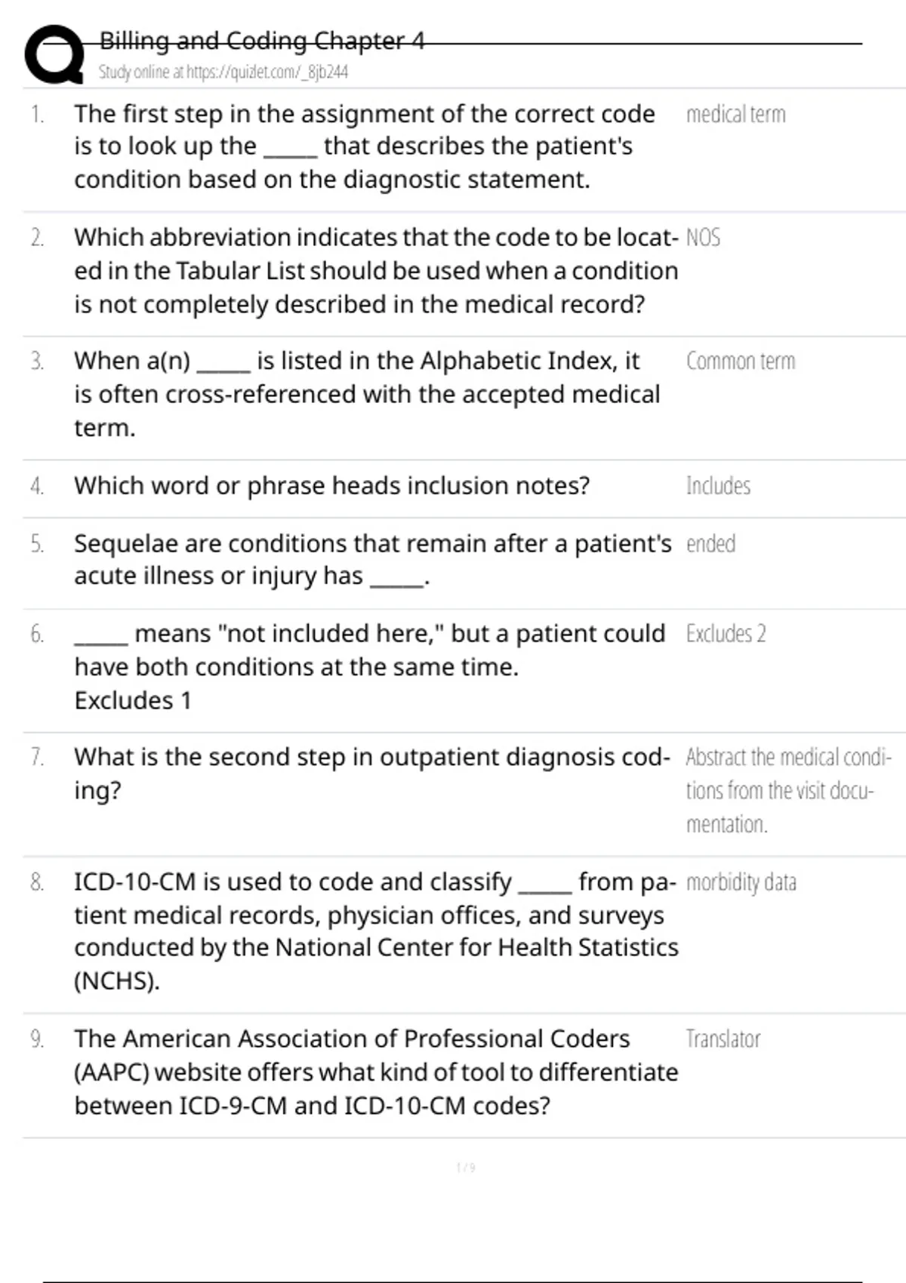Image resolution: width=906 pixels, height=1283 pixels.
Task: Click the AAPC website question text
Action: point(375,1072)
